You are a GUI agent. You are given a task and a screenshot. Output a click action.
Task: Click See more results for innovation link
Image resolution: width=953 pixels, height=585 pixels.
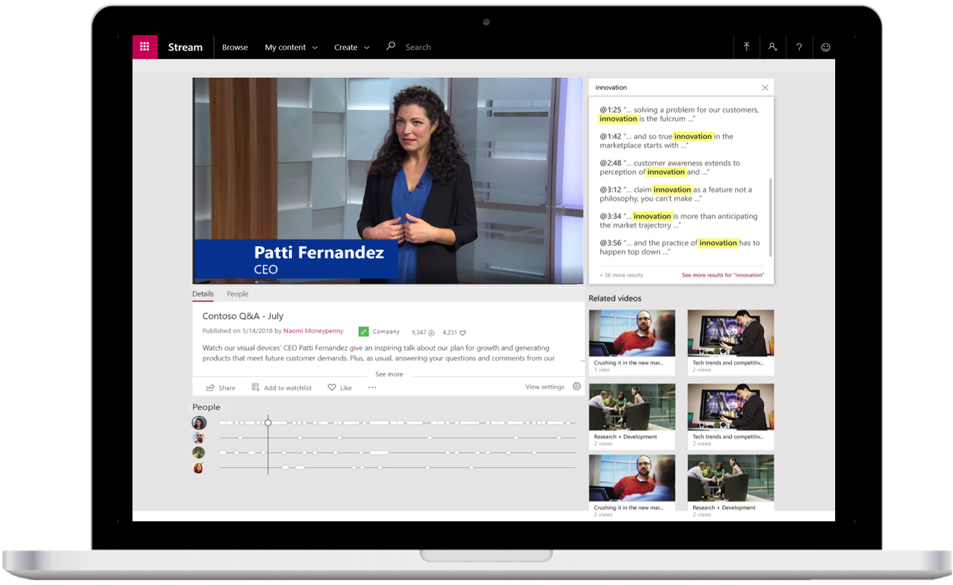pyautogui.click(x=722, y=275)
